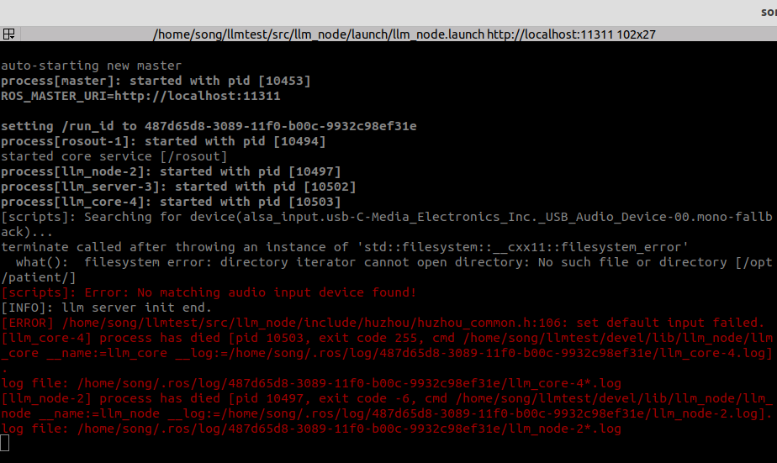Click the 'setting /run_id to' line
The width and height of the screenshot is (777, 463).
click(x=209, y=126)
